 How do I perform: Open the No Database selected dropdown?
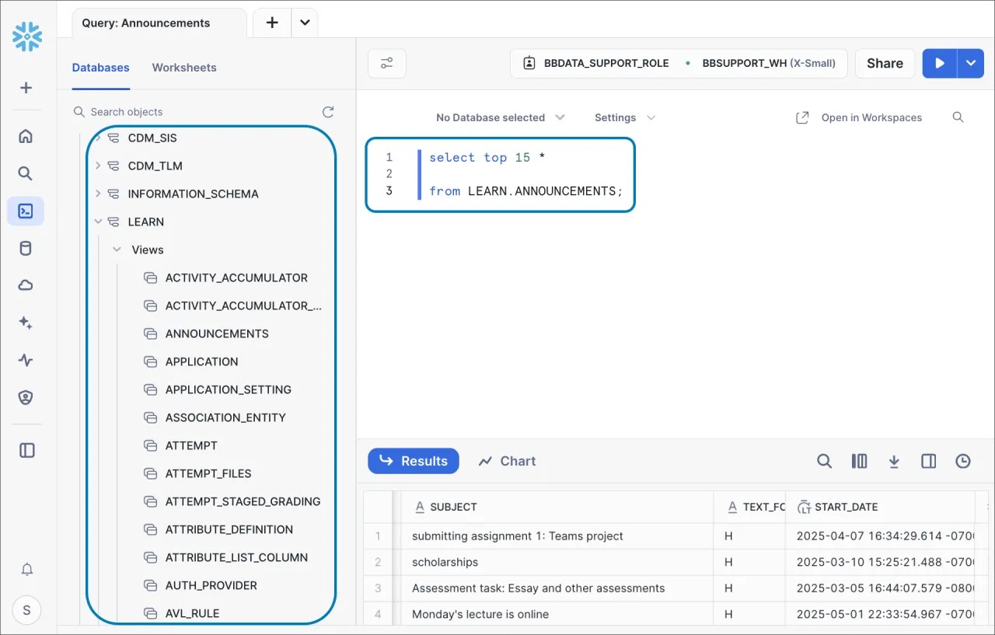click(500, 117)
